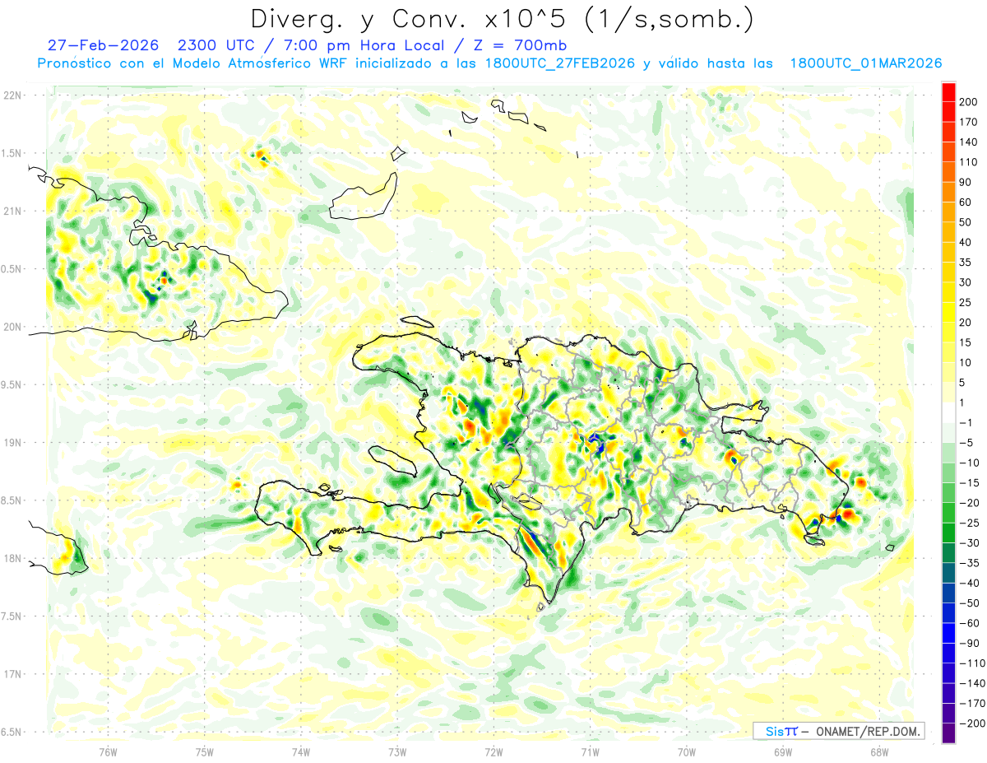Click the '9.5N' latitude label
Image resolution: width=987 pixels, height=763 pixels.
pos(12,384)
